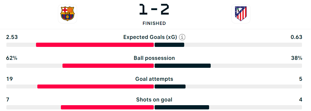Select the Expected Goals (xG) label

(x=150, y=37)
